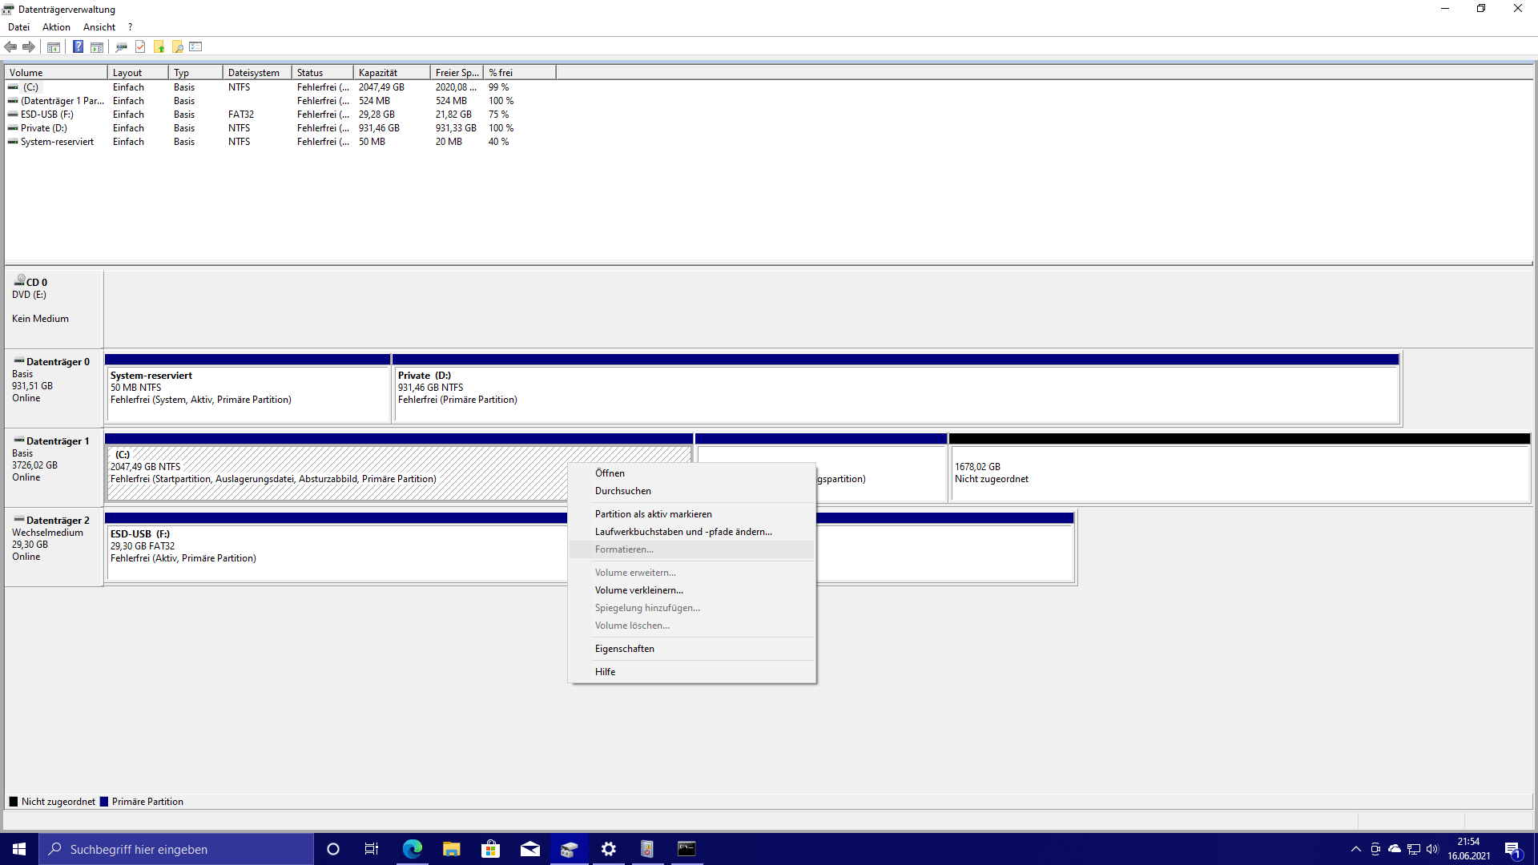Viewport: 1538px width, 865px height.
Task: Choose 'Partition als aktiv markieren' entry
Action: tap(653, 514)
